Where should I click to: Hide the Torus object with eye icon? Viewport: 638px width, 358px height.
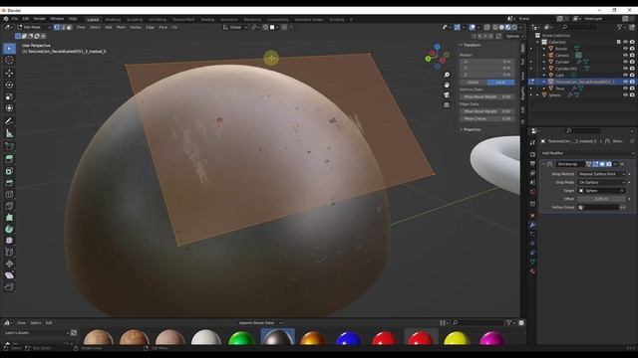click(625, 89)
